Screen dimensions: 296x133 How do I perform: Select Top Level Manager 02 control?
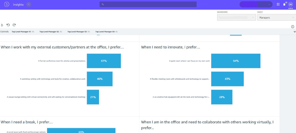[x=51, y=32]
